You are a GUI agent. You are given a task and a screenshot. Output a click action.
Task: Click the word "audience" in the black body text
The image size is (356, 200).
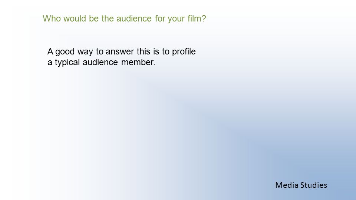[x=100, y=62]
